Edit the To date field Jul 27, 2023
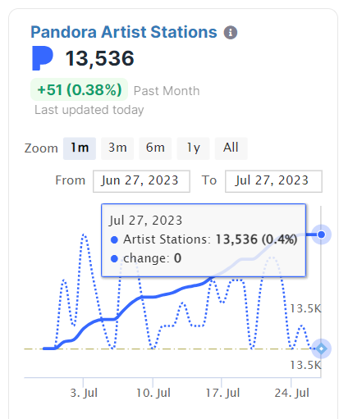Screen dimensions: 339x419 click(x=273, y=181)
